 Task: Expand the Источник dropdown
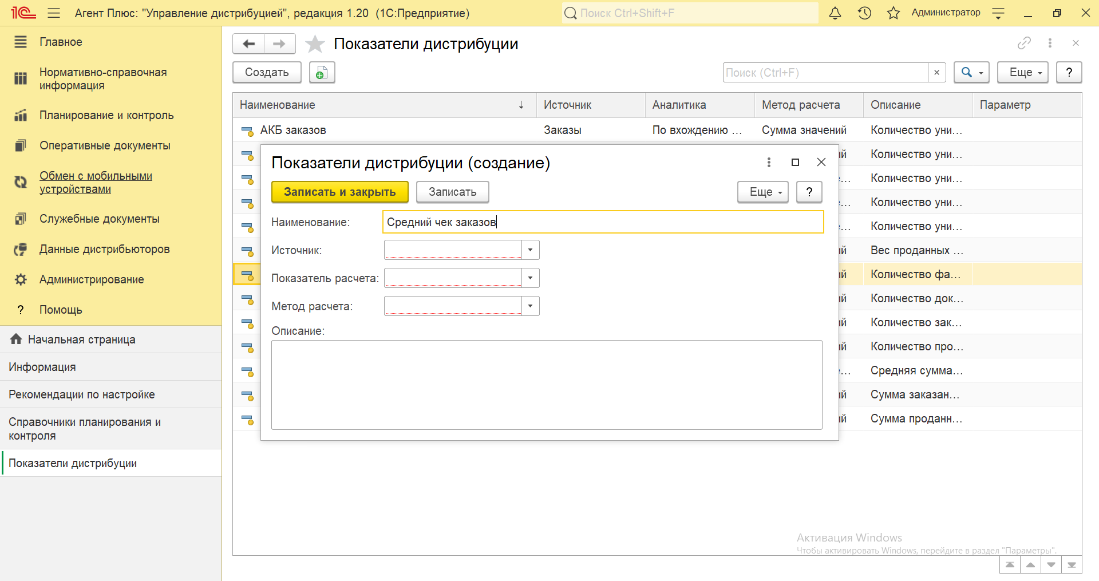[531, 250]
